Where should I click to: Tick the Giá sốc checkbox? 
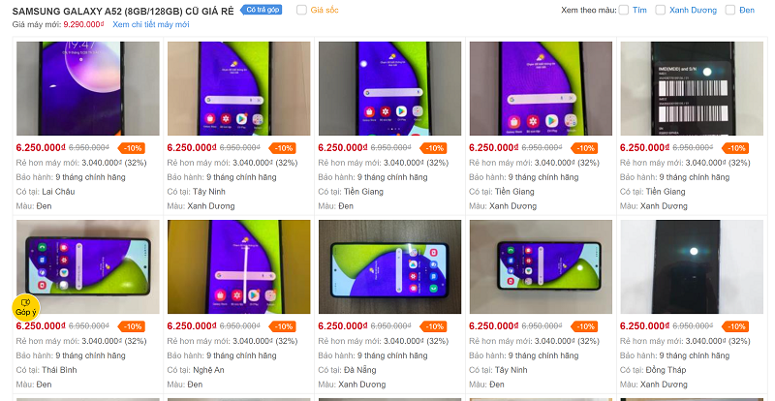301,10
